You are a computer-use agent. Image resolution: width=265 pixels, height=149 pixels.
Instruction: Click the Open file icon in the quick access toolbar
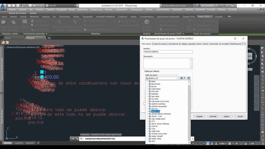[x=14, y=5]
